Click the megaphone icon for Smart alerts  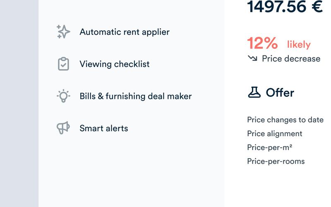coord(63,128)
